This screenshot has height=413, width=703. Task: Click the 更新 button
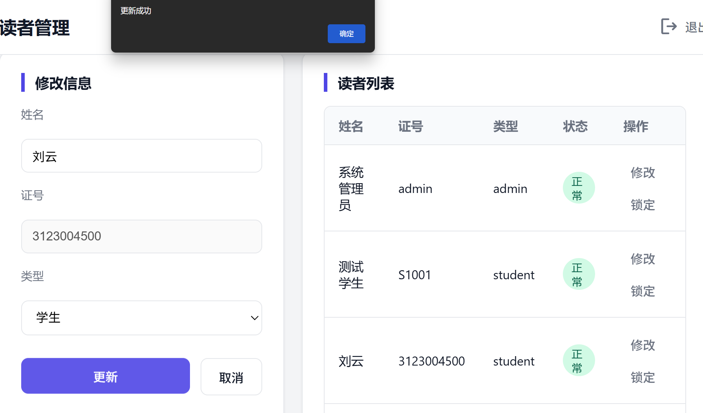[106, 376]
